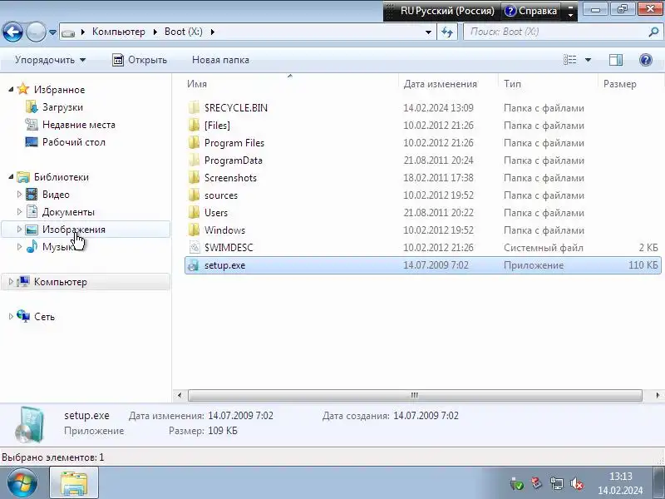Image resolution: width=665 pixels, height=499 pixels.
Task: Click setup.exe large icon in details pane
Action: tap(29, 424)
